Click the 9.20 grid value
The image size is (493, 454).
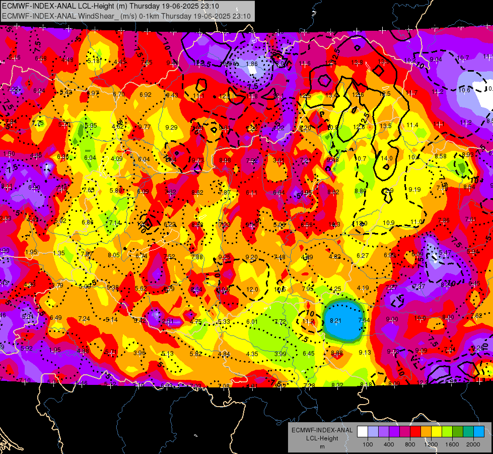pos(251,257)
